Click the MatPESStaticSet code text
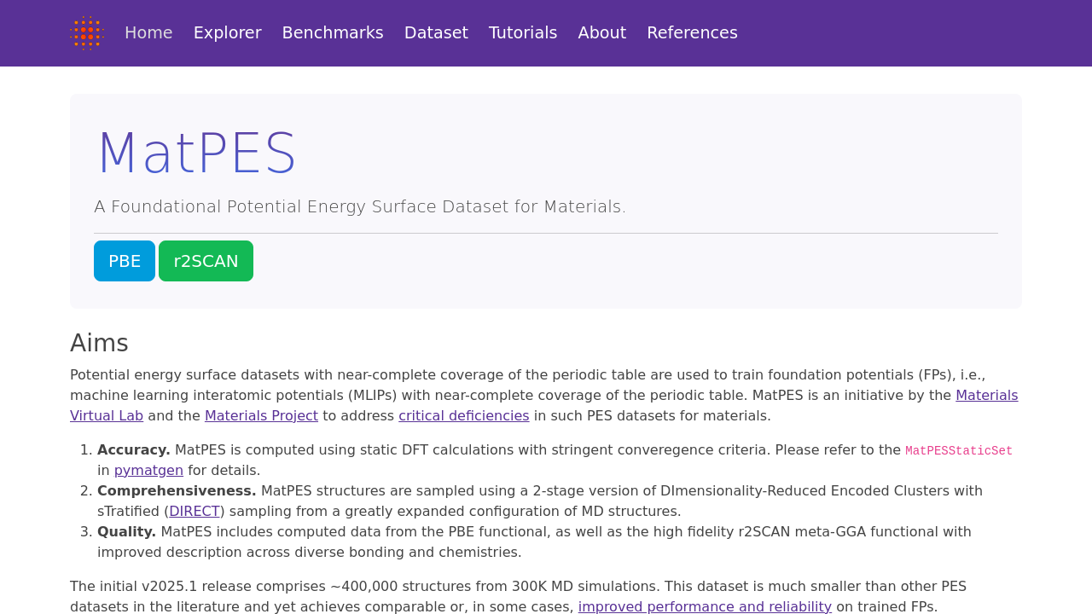 pos(958,451)
